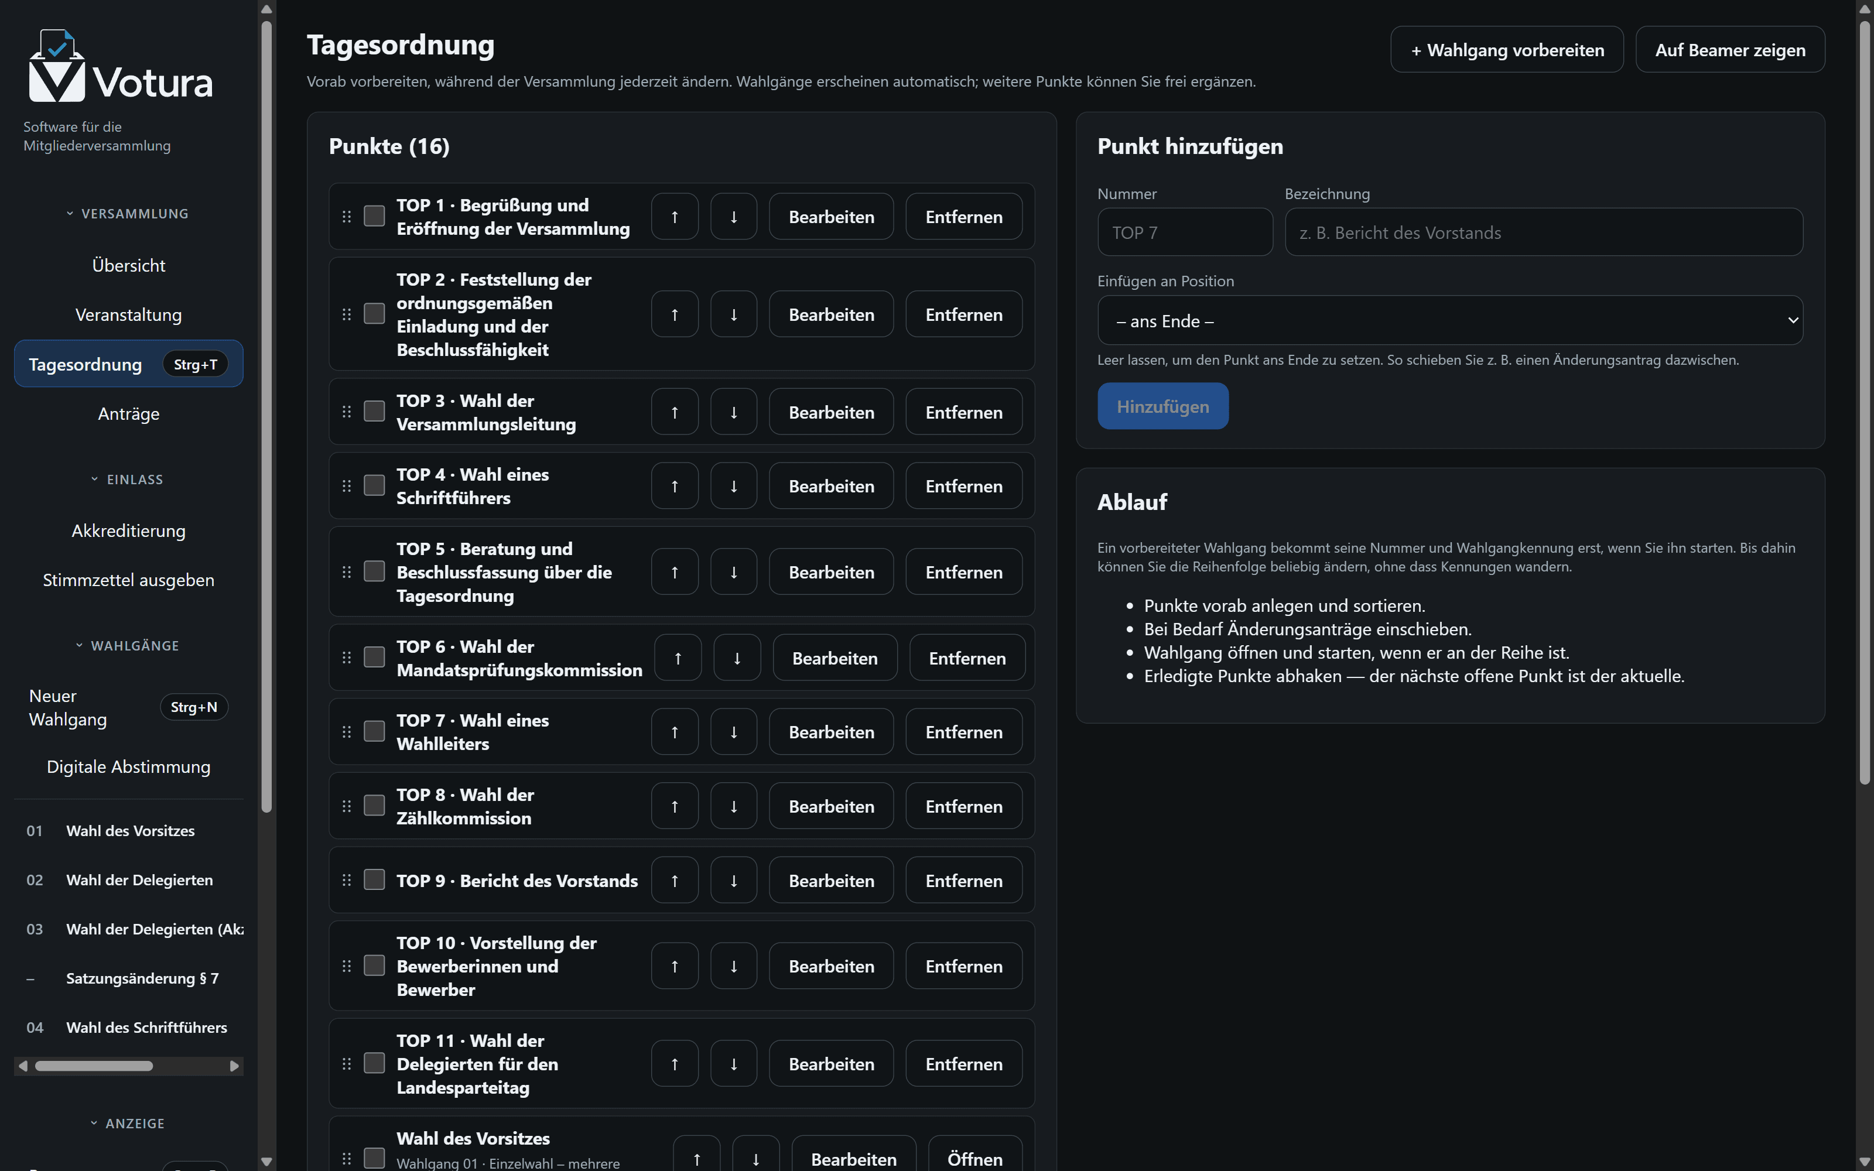Viewport: 1874px width, 1171px height.
Task: Mark TOP 6 Mandatsprüfungskommission as done
Action: 374,658
